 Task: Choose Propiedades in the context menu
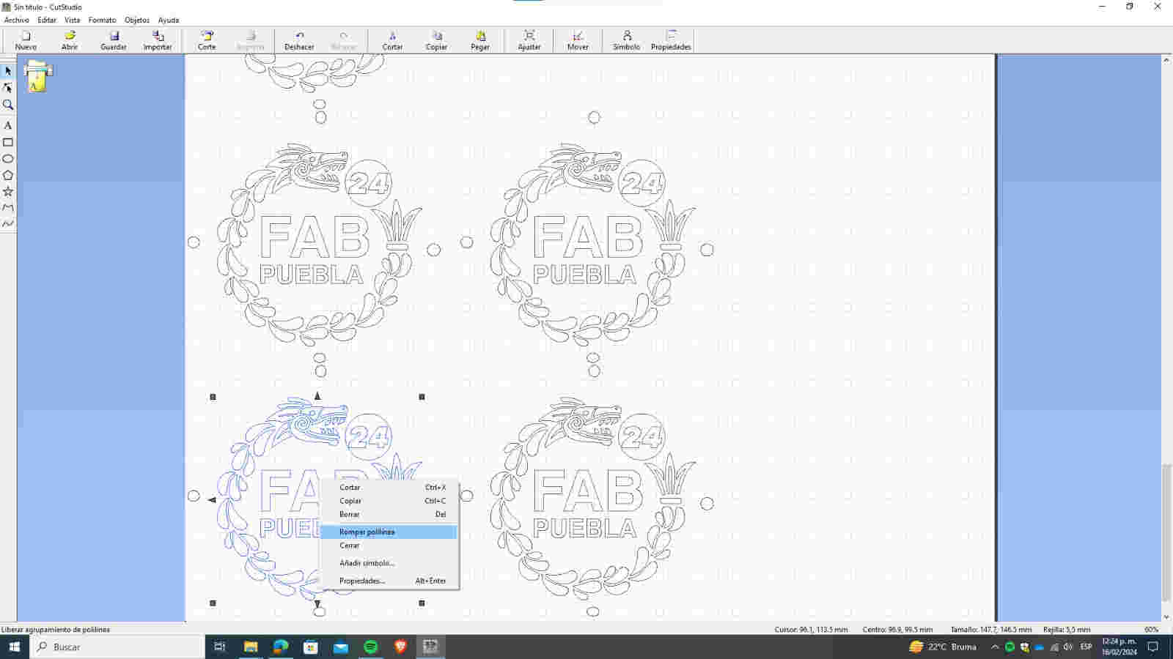click(389, 581)
